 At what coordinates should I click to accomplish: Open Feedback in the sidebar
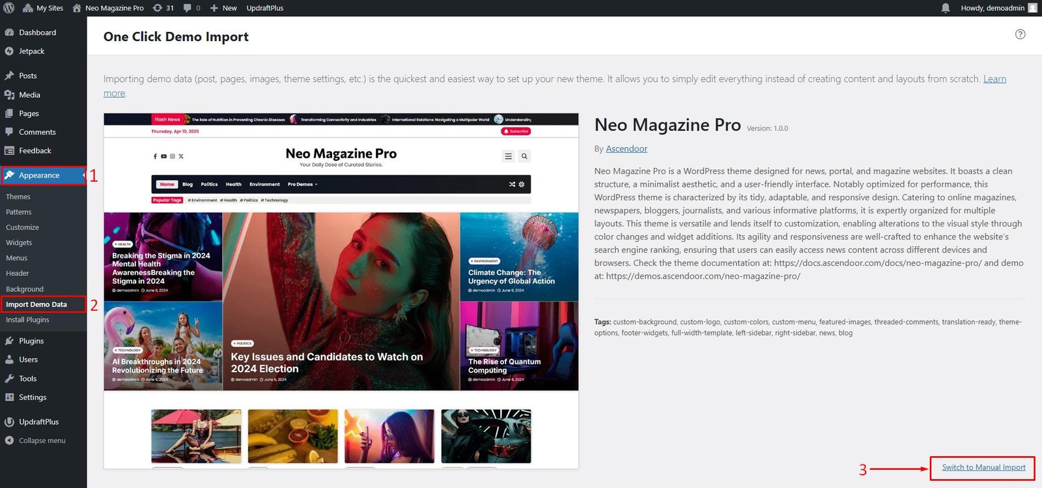coord(35,150)
